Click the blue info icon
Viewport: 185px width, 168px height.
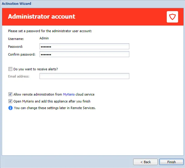pos(10,108)
